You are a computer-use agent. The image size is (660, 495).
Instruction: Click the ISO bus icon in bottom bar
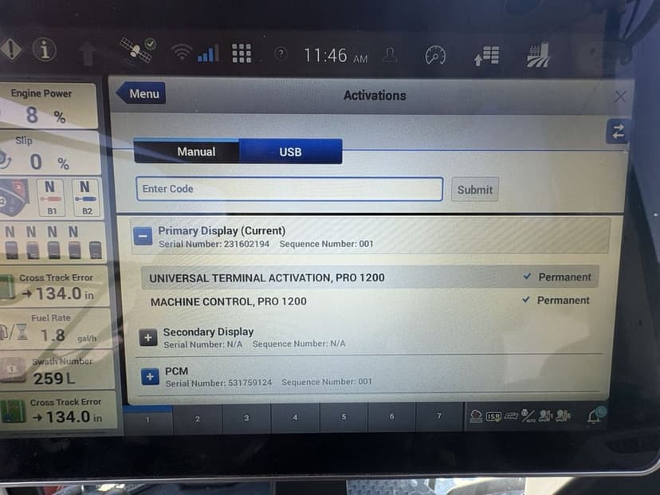493,416
